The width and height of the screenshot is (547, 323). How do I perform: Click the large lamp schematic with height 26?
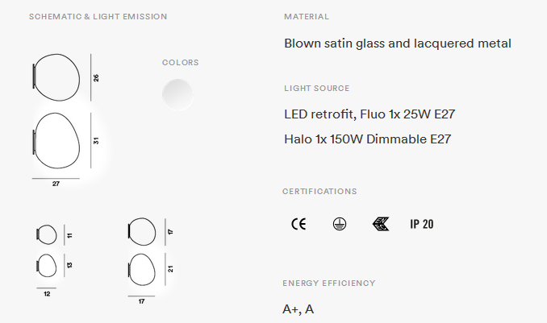[56, 77]
